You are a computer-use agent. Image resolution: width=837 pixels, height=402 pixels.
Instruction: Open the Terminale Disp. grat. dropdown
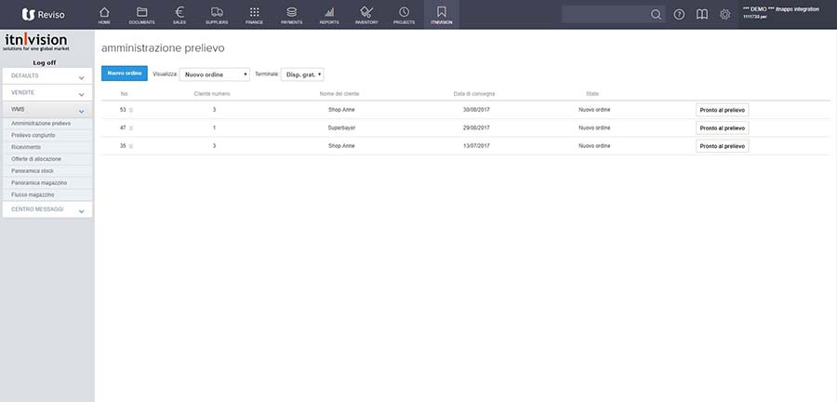point(302,74)
